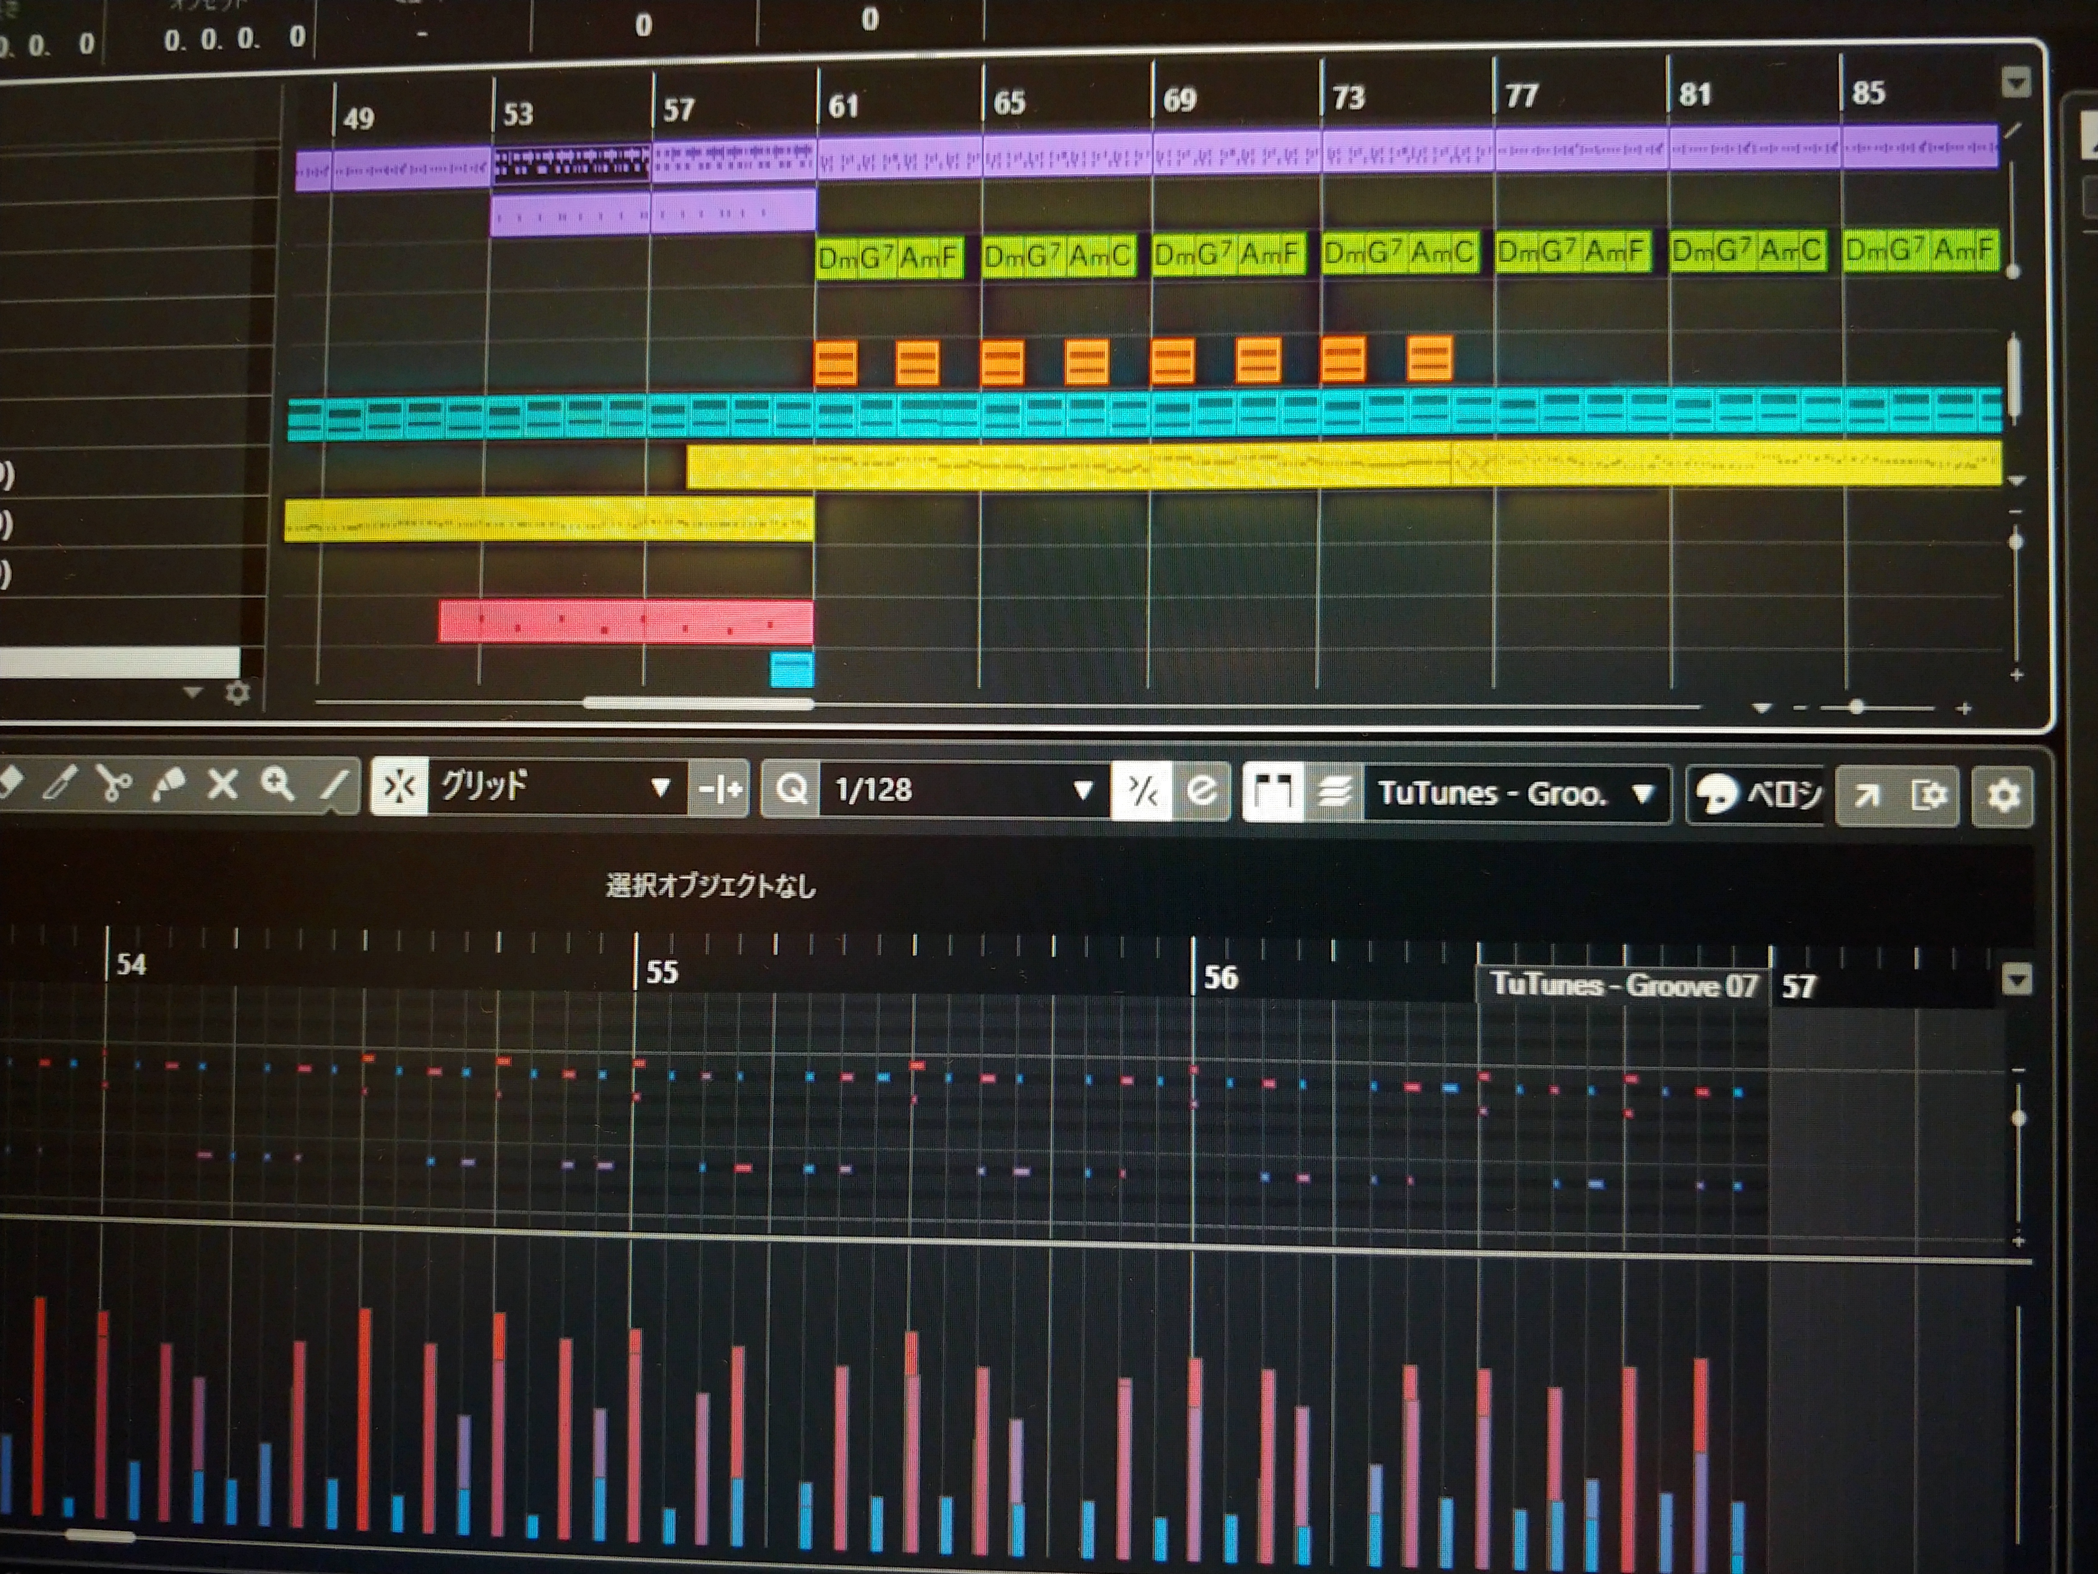Open the drum editor ruler dropdown arrow

(x=2017, y=979)
